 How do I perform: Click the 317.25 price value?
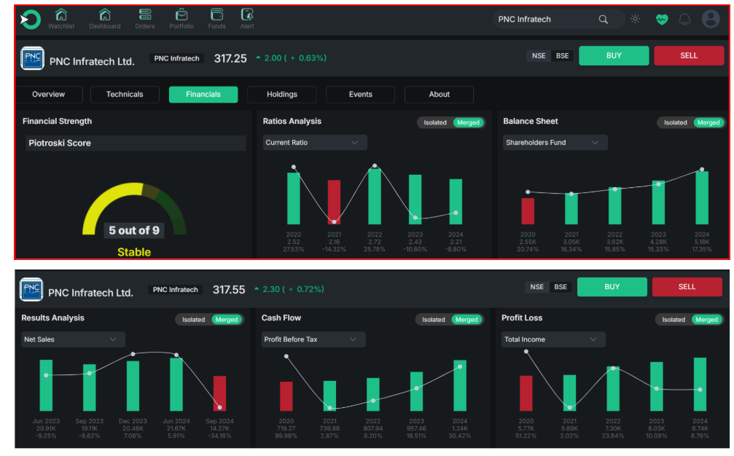click(230, 58)
